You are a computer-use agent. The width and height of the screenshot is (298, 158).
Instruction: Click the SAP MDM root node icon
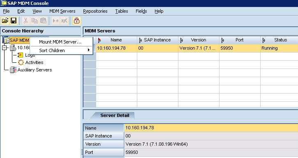coord(6,40)
